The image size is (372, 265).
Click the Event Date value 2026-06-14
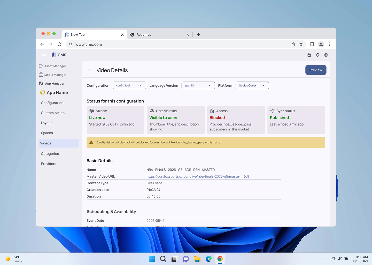[x=156, y=221]
